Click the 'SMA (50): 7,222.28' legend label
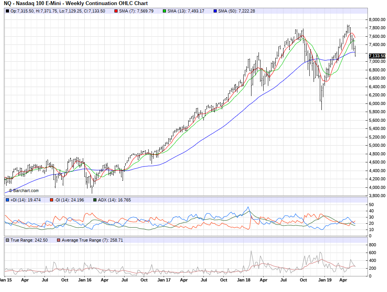 pyautogui.click(x=237, y=11)
